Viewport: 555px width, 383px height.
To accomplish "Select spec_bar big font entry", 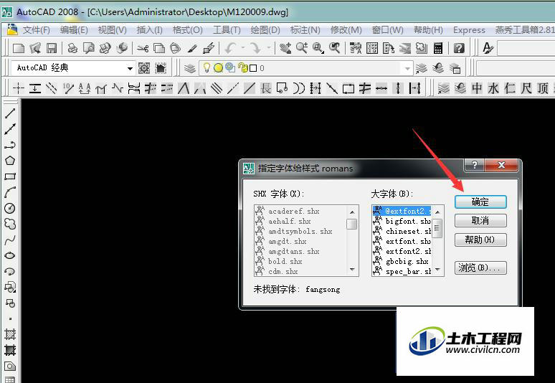I will coord(402,272).
